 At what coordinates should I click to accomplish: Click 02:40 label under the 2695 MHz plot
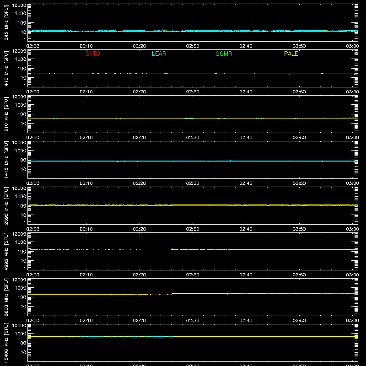246,229
